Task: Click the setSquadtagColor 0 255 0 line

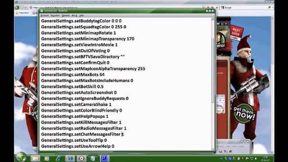Action: pyautogui.click(x=84, y=27)
